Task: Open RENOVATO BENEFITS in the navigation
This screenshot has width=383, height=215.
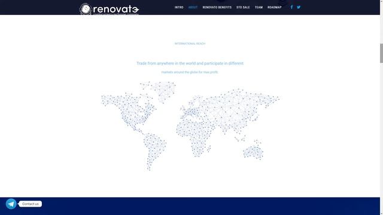Action: [217, 7]
